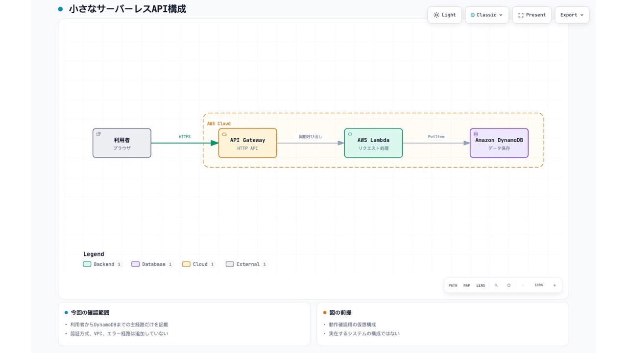The width and height of the screenshot is (627, 353).
Task: Zoom out with the minus icon
Action: [x=523, y=285]
